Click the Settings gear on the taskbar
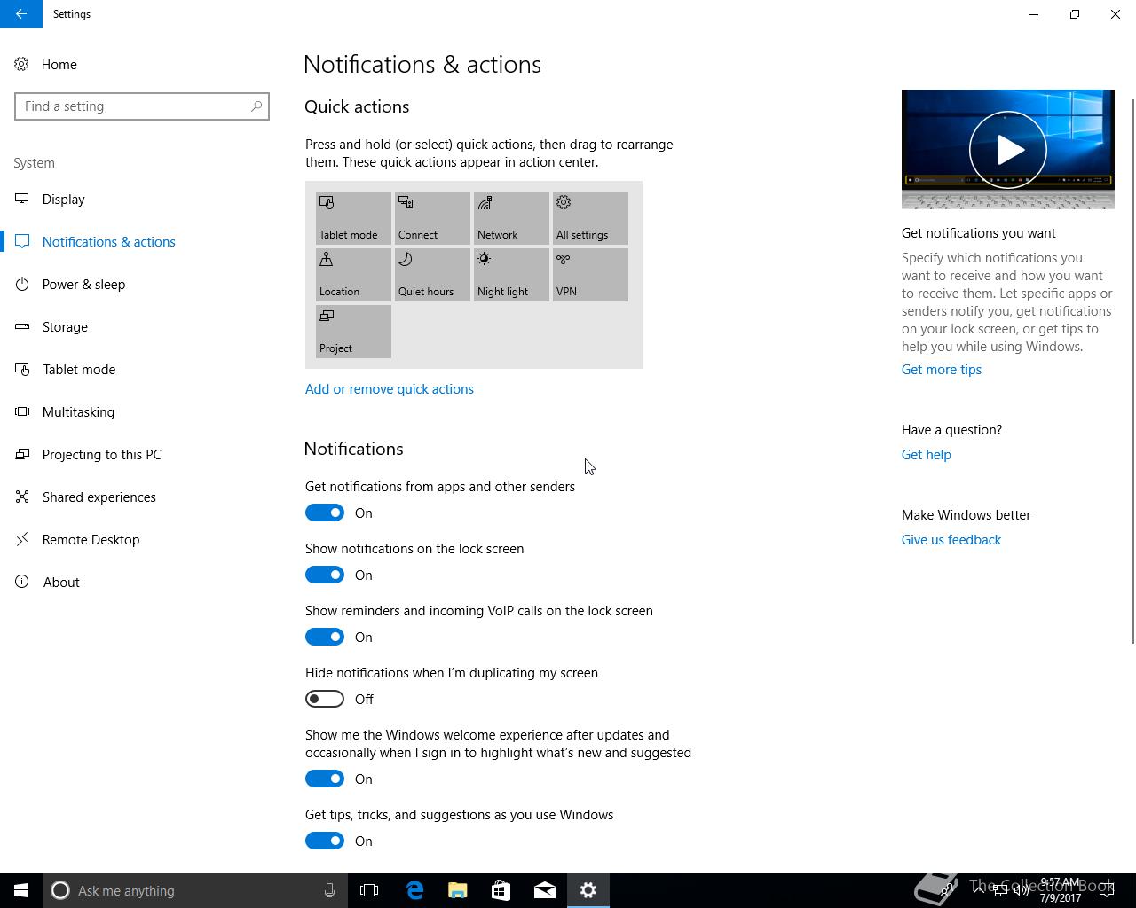 (x=588, y=890)
